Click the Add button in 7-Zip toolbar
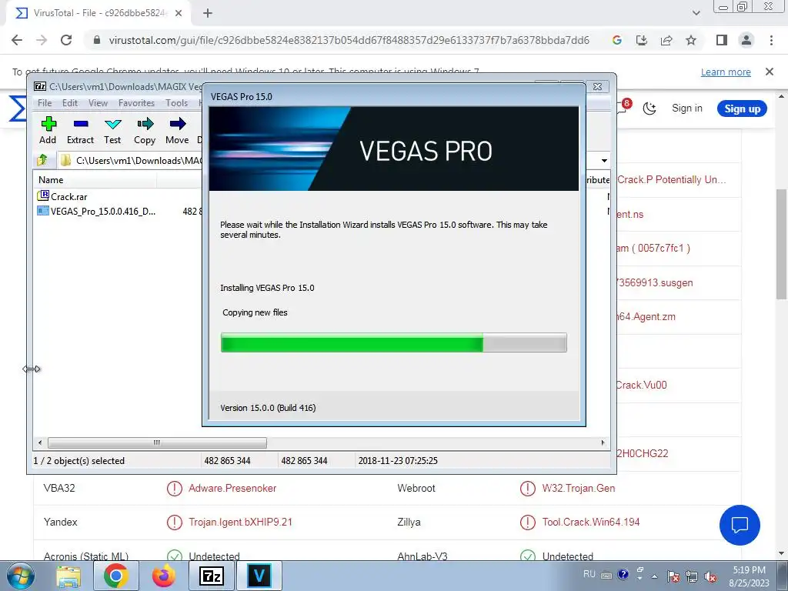788x591 pixels. click(48, 130)
